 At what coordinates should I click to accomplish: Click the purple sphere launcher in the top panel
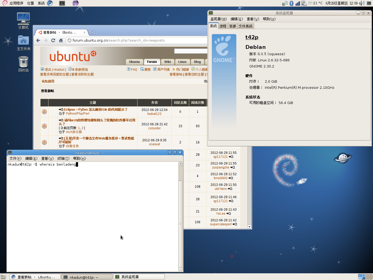[x=75, y=3]
